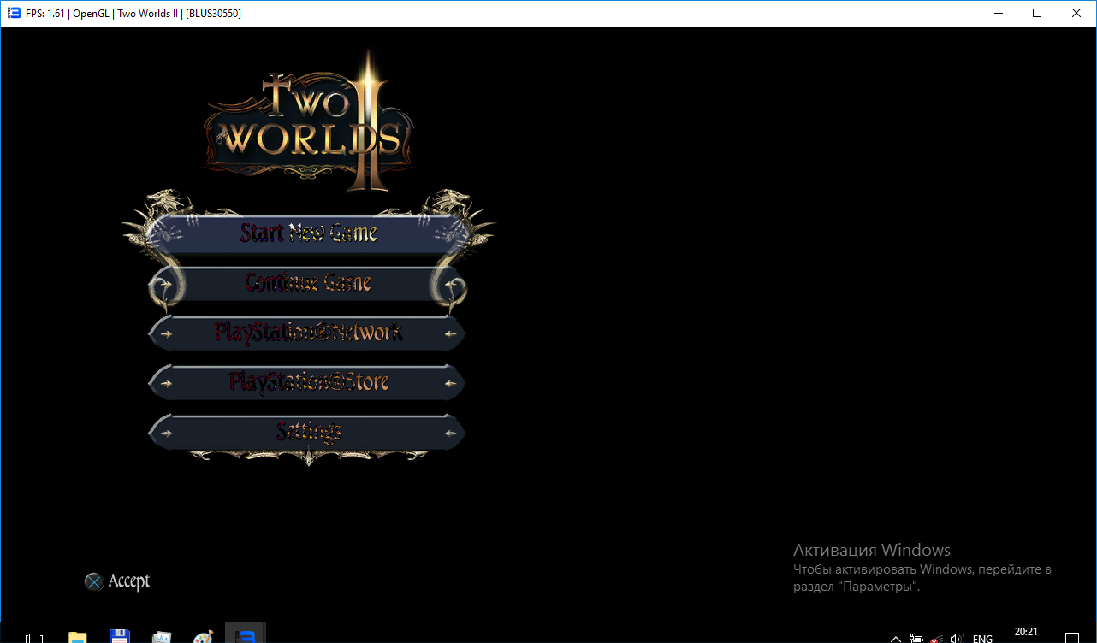Click the Accept label at the bottom left
This screenshot has height=643, width=1097.
(x=129, y=581)
